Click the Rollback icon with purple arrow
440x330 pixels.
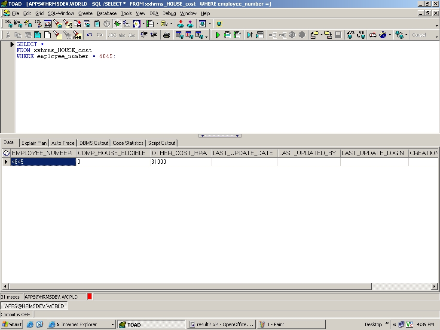190,24
